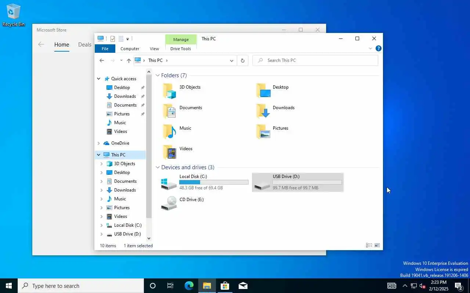Open the View ribbon tab
This screenshot has width=470, height=293.
coord(155,49)
